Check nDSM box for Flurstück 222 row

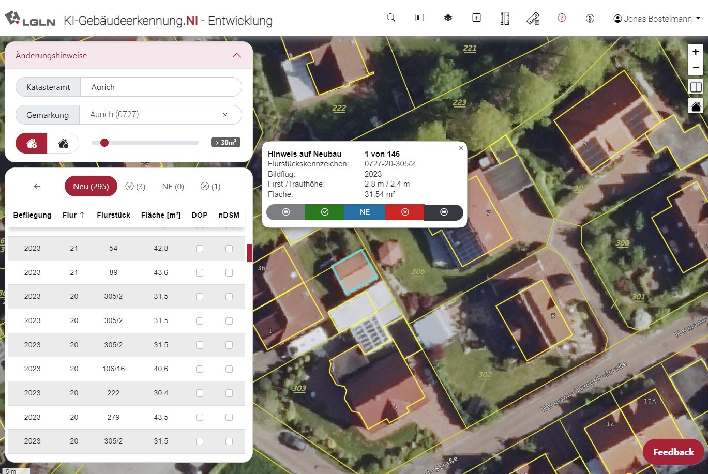(x=229, y=393)
